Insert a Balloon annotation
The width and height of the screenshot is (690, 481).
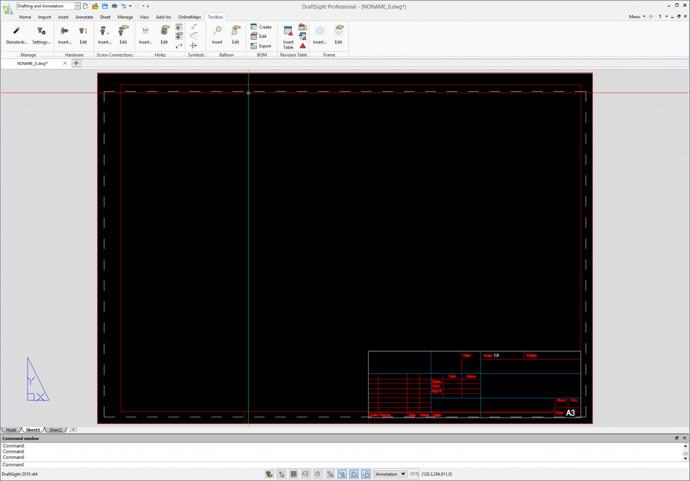coord(217,34)
